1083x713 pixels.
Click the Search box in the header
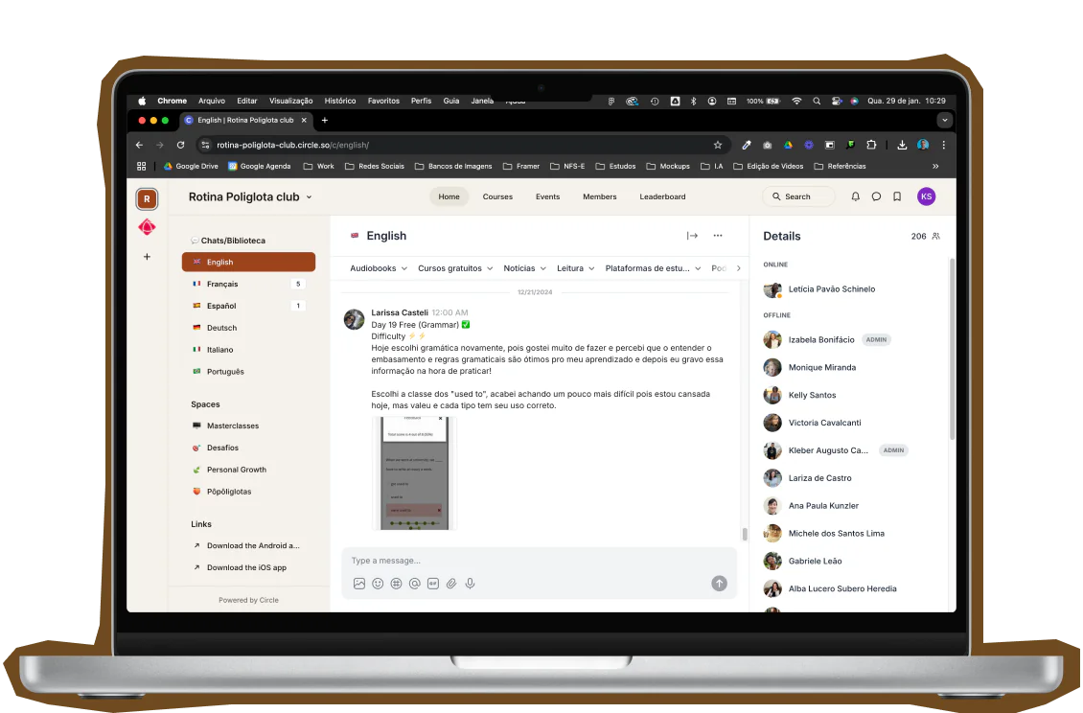pyautogui.click(x=798, y=196)
